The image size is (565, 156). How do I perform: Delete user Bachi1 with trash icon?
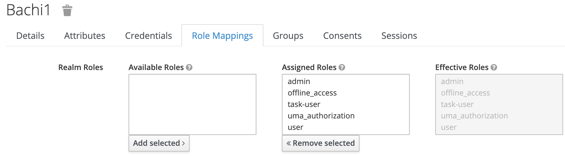[67, 11]
